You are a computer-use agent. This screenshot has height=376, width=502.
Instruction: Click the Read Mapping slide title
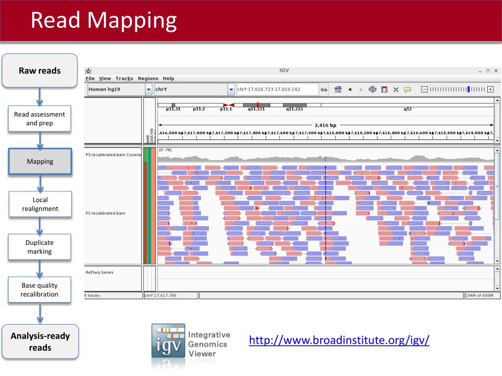click(104, 20)
